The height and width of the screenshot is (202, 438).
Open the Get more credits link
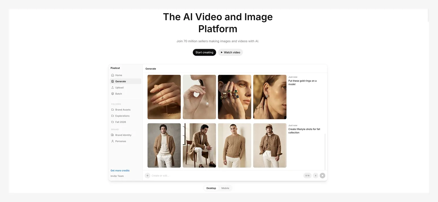click(120, 171)
